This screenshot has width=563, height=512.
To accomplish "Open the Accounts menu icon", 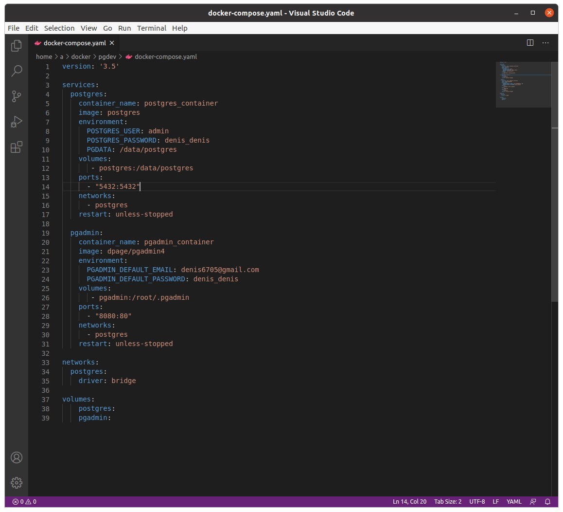I will point(17,457).
